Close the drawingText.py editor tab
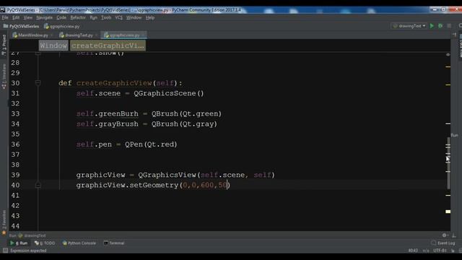 tap(96, 35)
